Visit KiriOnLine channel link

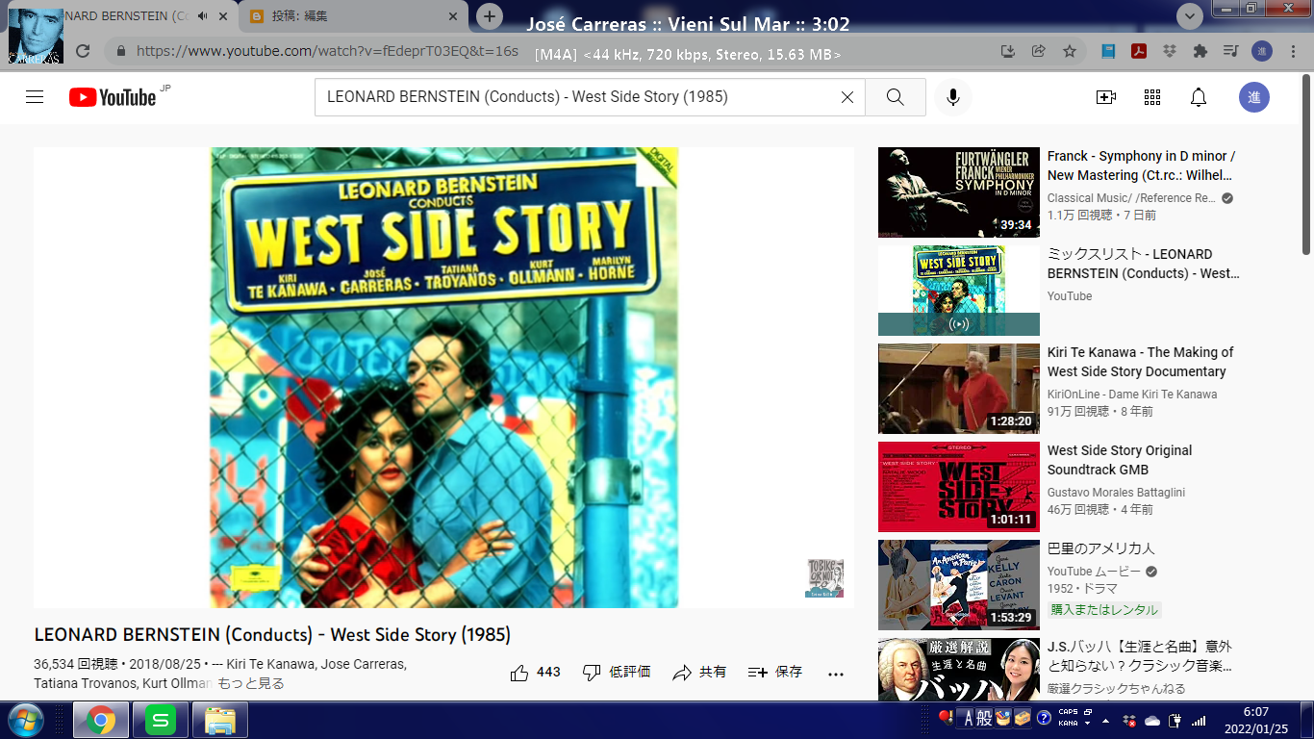coord(1132,395)
